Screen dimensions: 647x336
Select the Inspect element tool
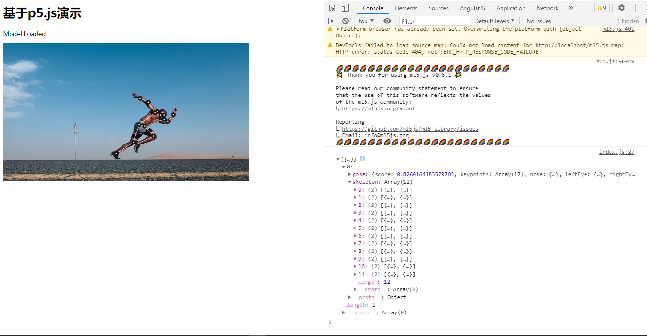[x=331, y=8]
